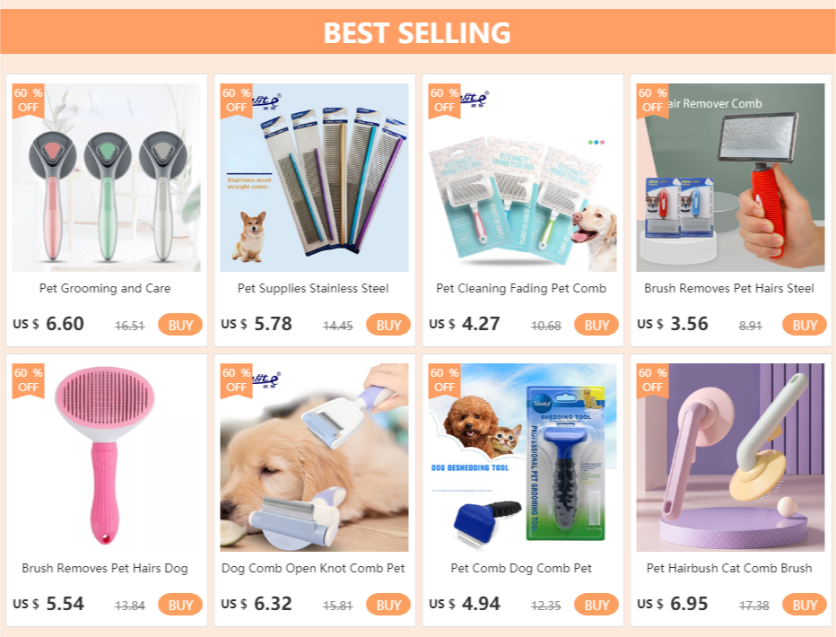Image resolution: width=836 pixels, height=637 pixels.
Task: Open the Brush Removes Pet Hairs Steel link
Action: click(x=729, y=288)
